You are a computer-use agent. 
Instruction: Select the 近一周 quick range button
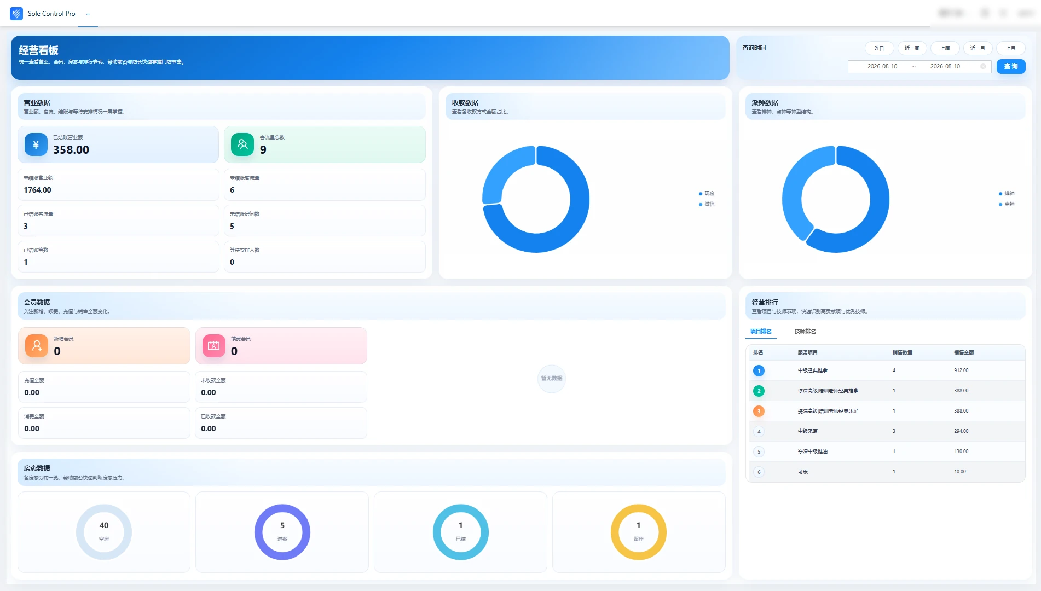point(912,48)
